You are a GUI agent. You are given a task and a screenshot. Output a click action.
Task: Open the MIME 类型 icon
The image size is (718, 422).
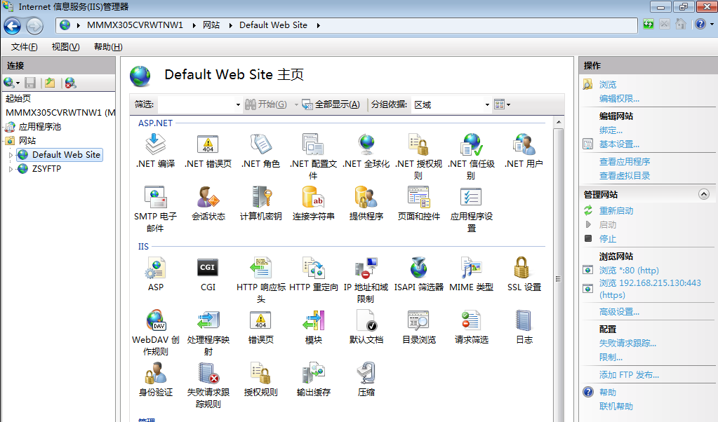point(471,268)
